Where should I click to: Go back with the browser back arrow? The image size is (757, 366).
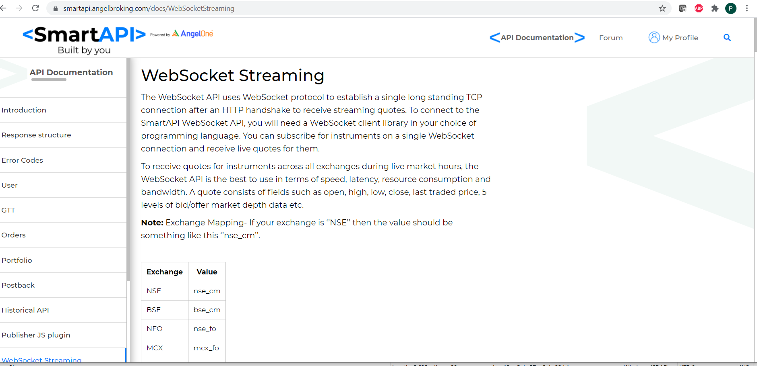[3, 8]
